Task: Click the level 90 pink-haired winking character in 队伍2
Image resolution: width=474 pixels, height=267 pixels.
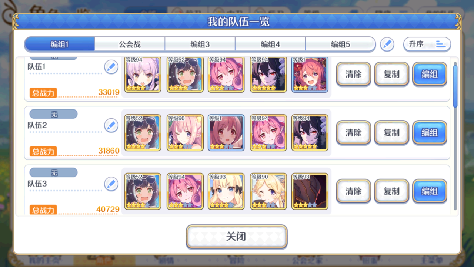Action: [x=185, y=132]
